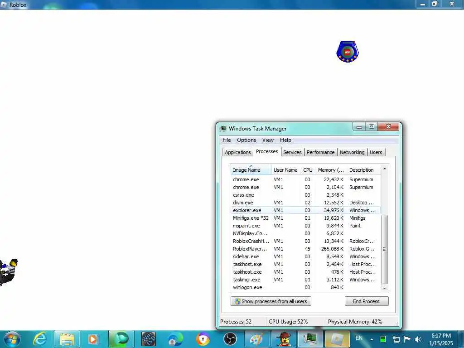
Task: Open the Options menu in Task Manager
Action: click(246, 140)
